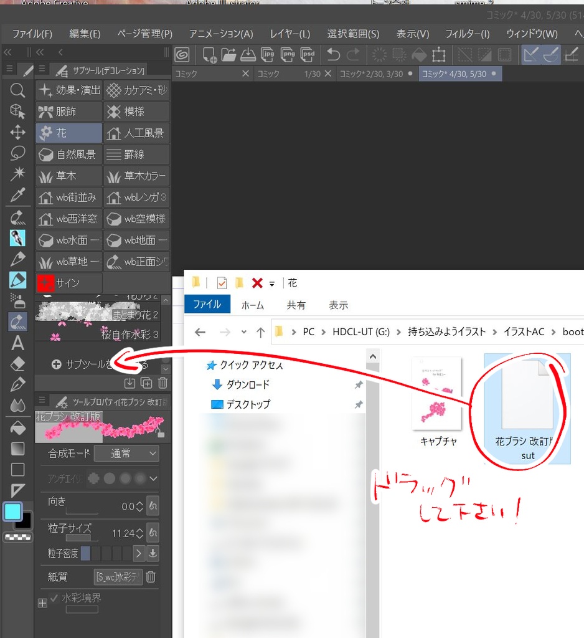The width and height of the screenshot is (584, 638).
Task: Select 花ブラシ 改訂版 sut file
Action: pyautogui.click(x=527, y=409)
